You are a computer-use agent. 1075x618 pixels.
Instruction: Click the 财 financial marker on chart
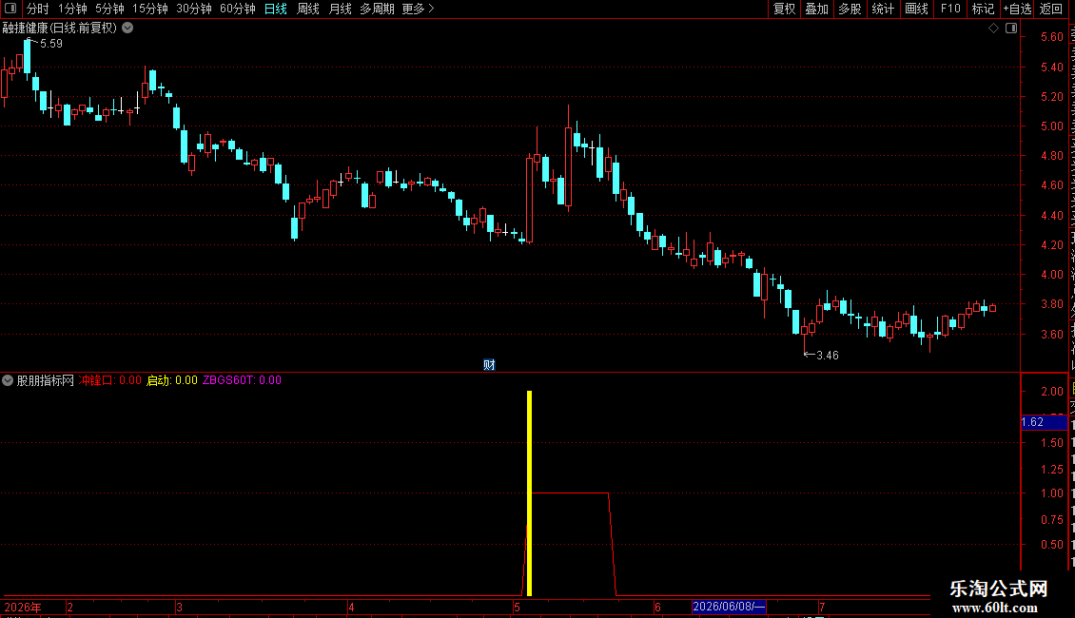tap(489, 364)
